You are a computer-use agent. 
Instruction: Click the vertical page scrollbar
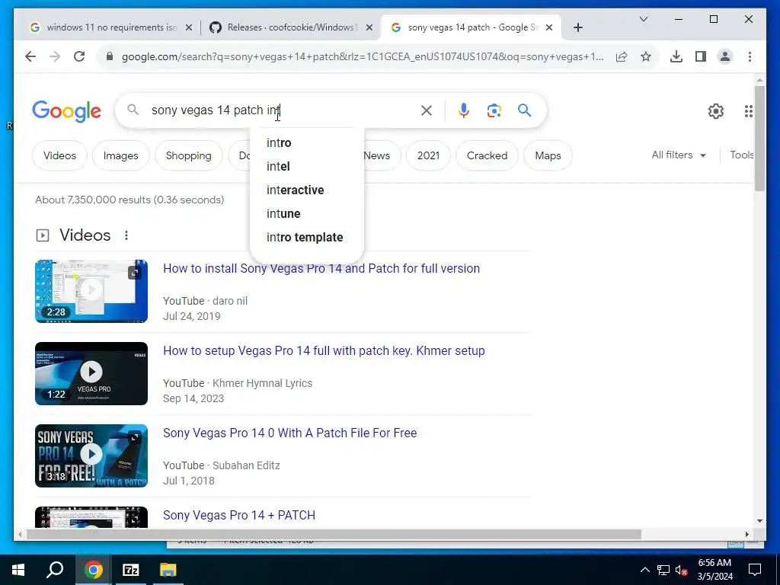pyautogui.click(x=759, y=139)
